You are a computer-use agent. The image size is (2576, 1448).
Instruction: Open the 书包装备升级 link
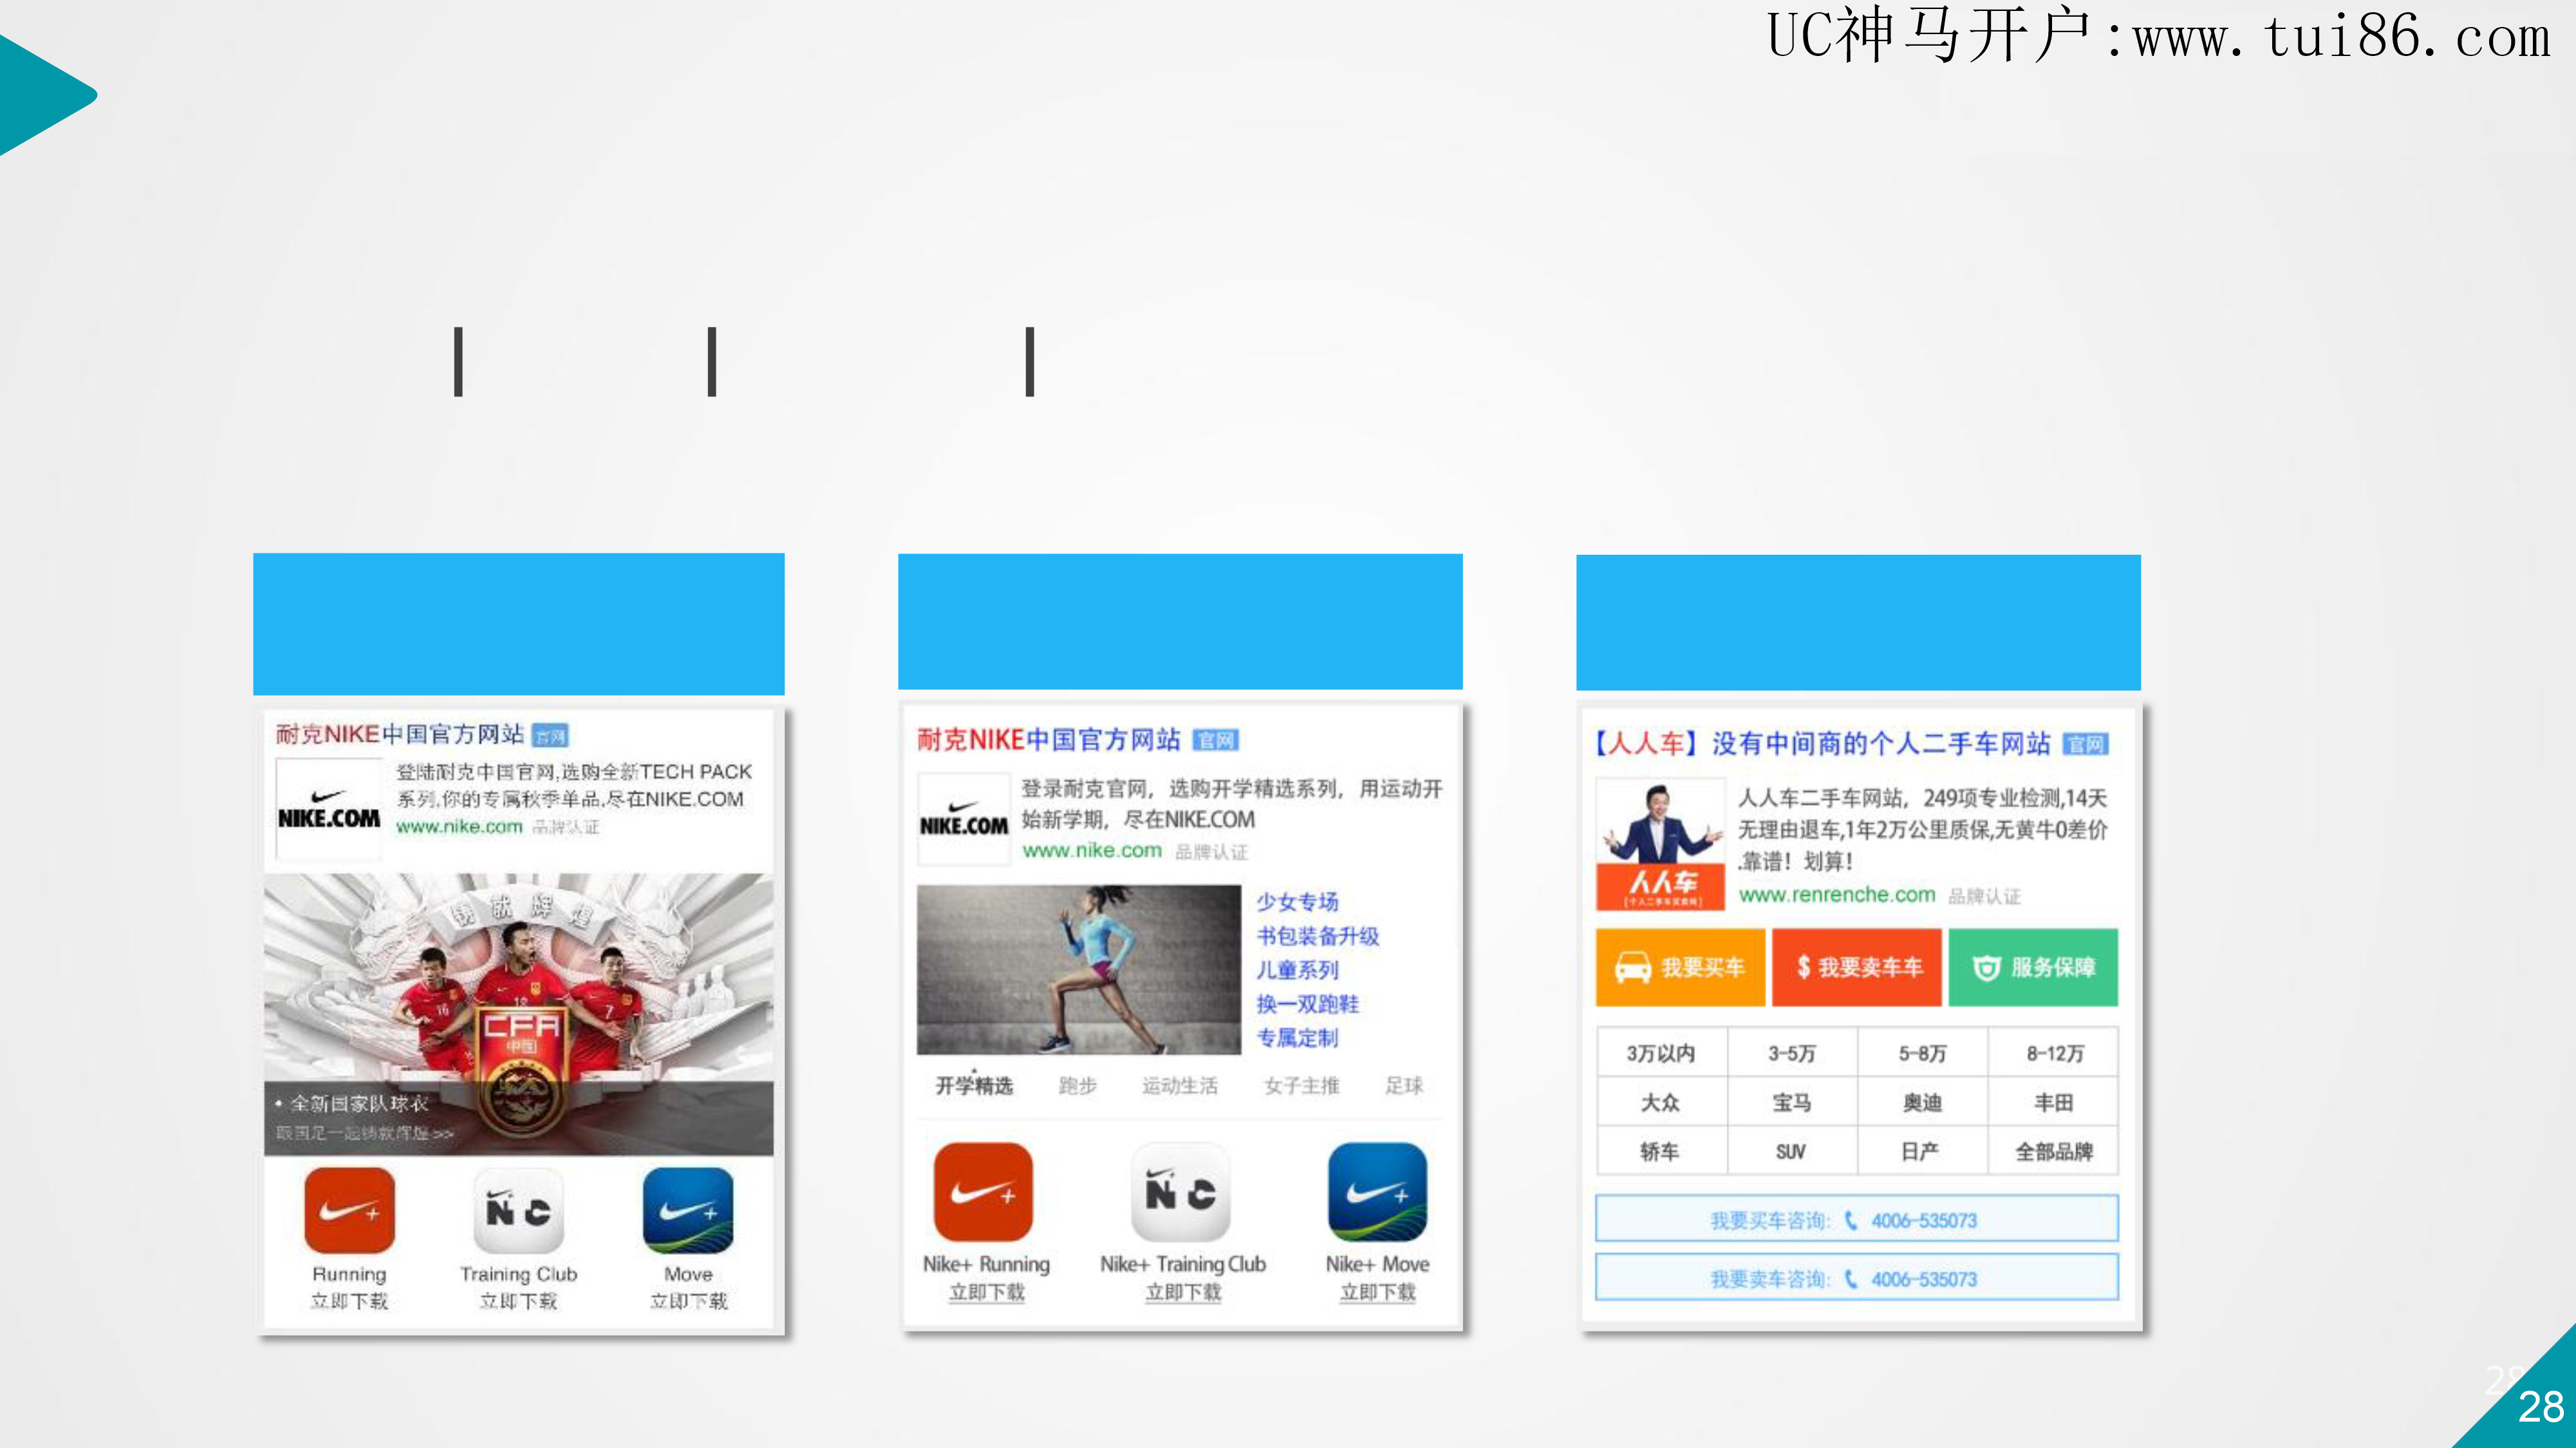pos(1318,936)
